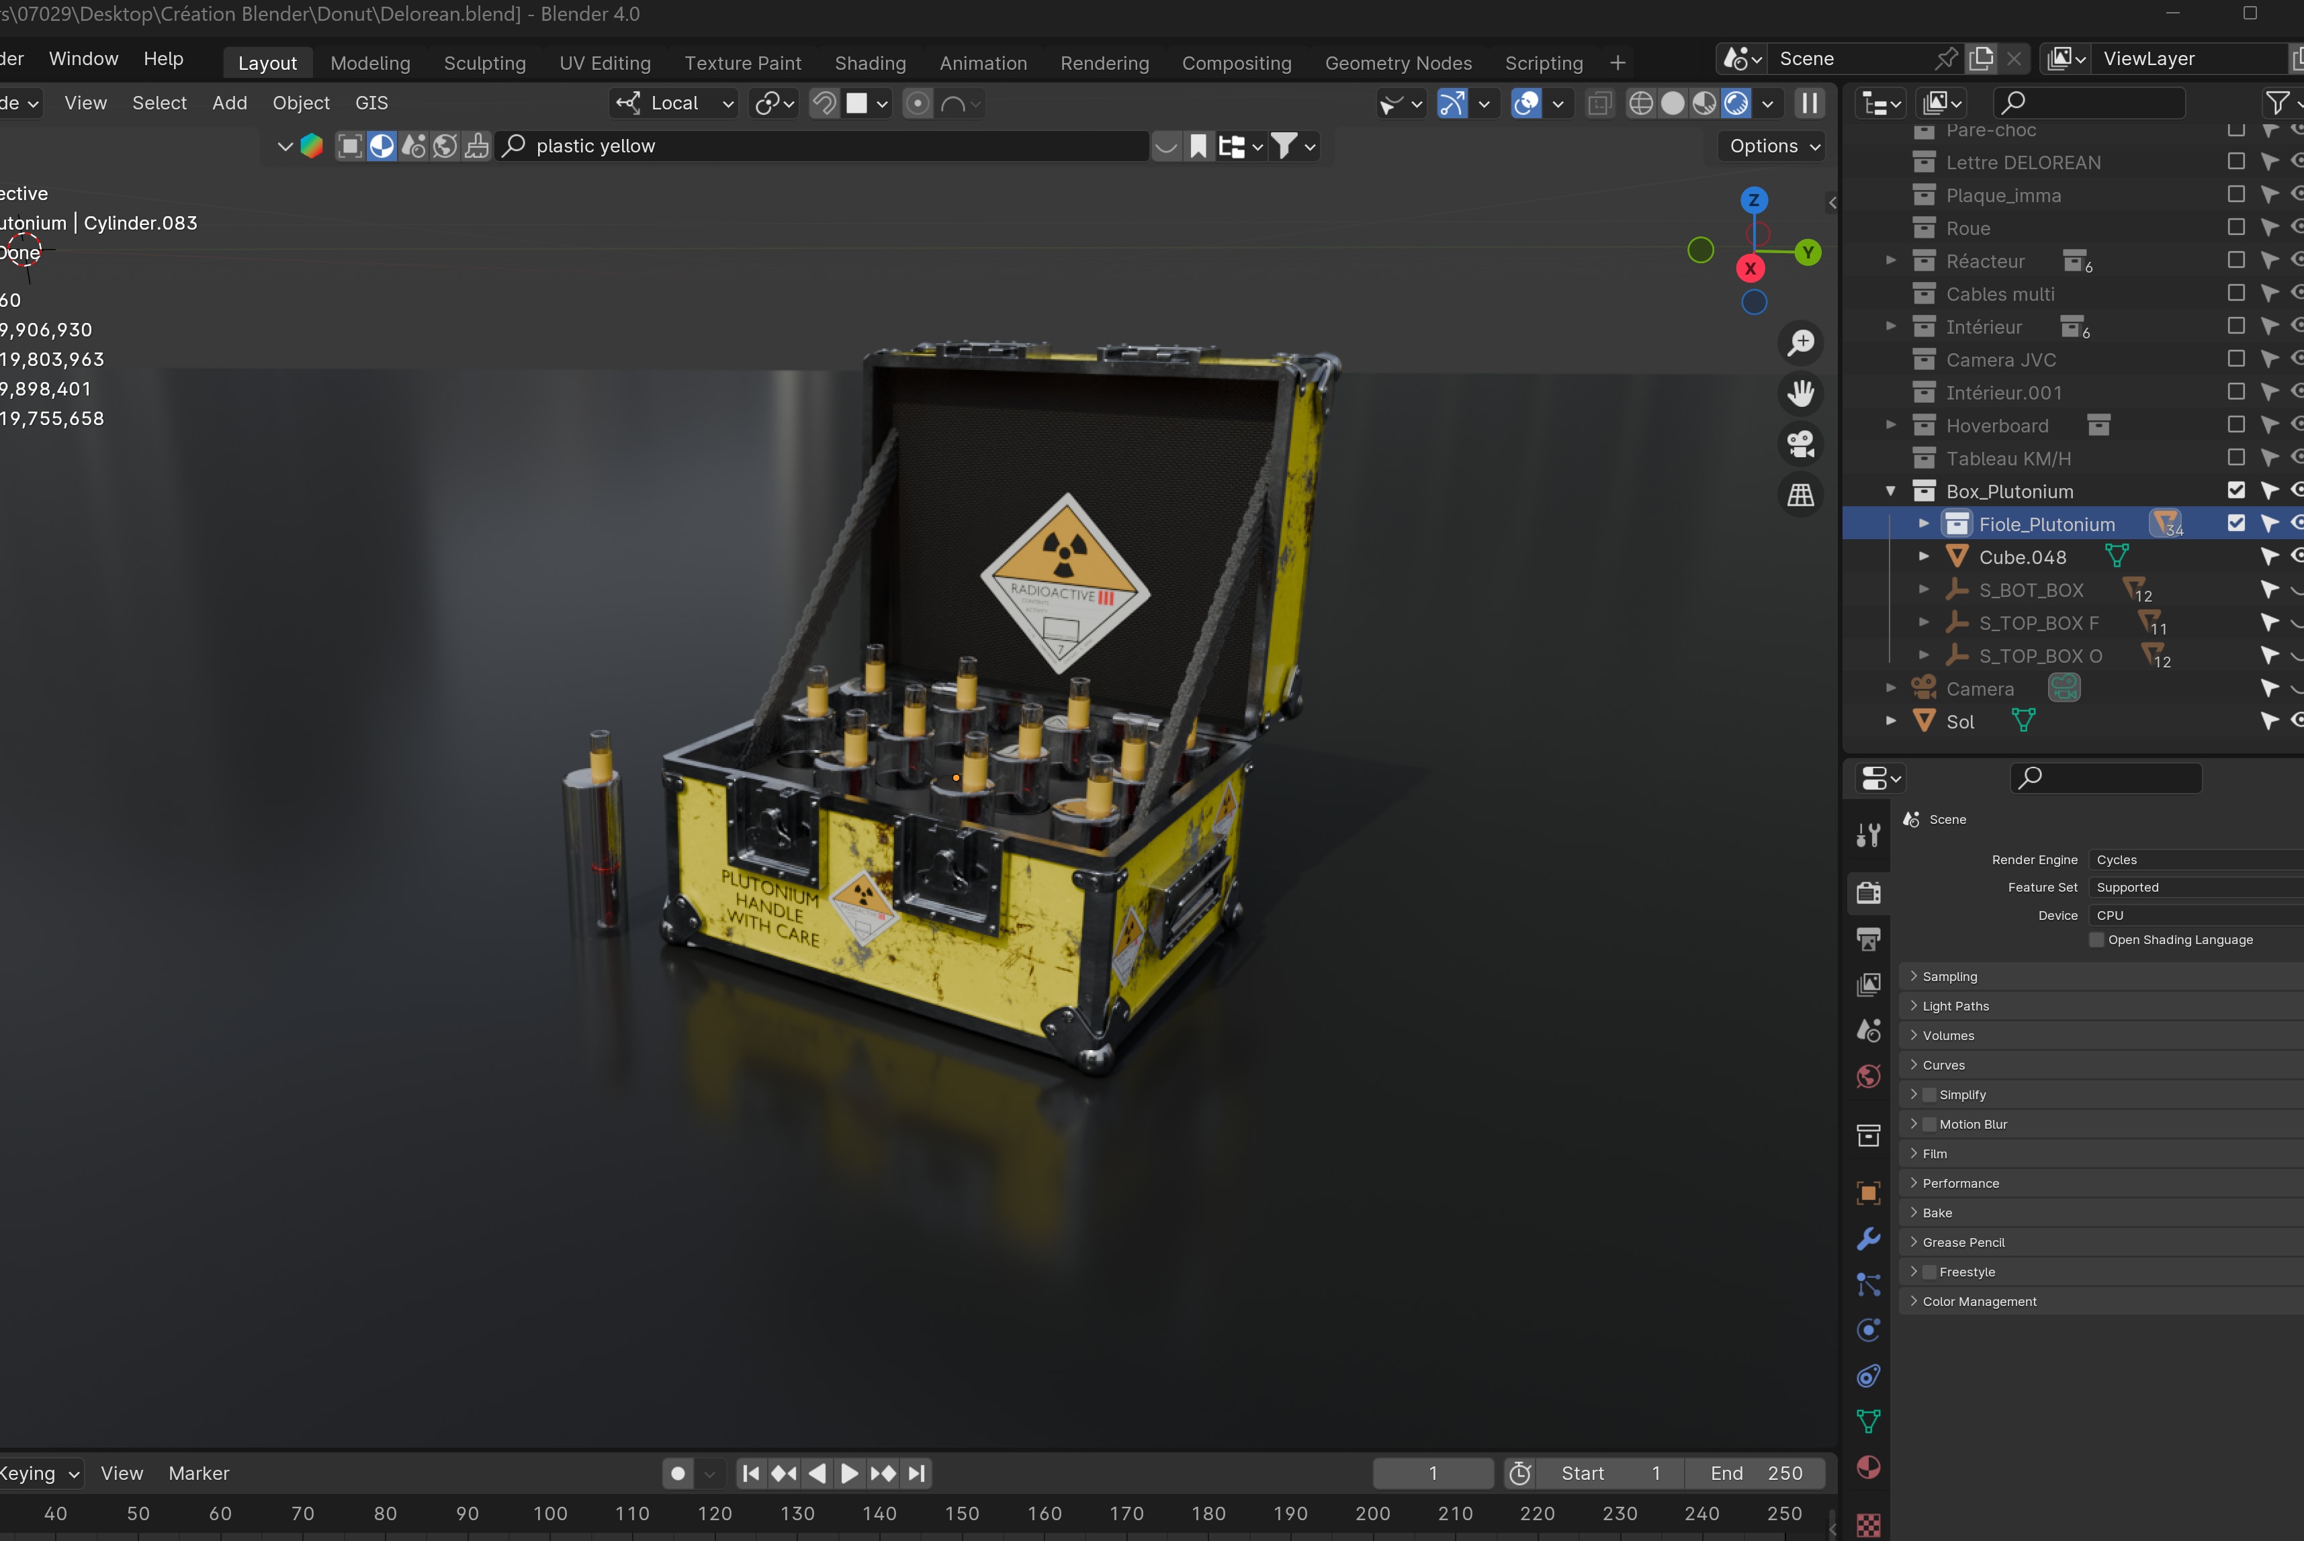The width and height of the screenshot is (2304, 1541).
Task: Open the Add menu in viewport header
Action: click(x=229, y=103)
